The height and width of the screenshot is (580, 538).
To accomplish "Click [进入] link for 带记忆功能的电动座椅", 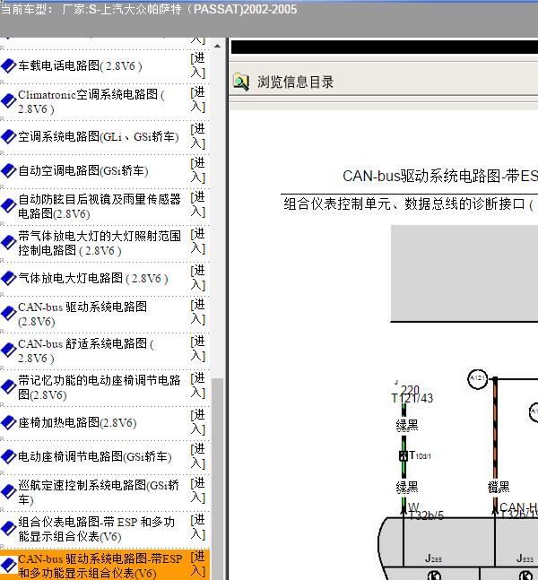I will point(198,385).
